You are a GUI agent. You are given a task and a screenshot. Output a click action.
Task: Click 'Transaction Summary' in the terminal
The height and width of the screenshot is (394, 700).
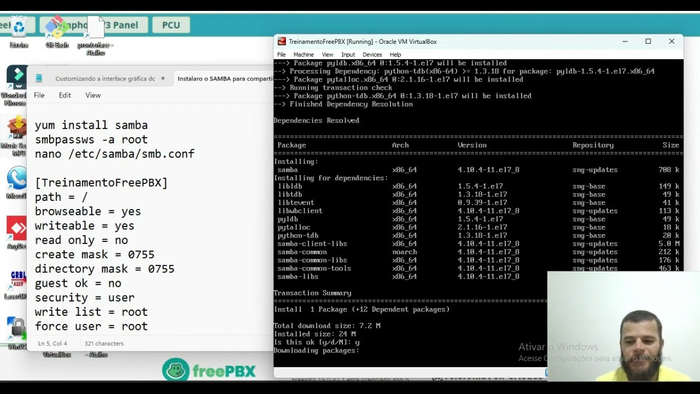click(312, 293)
